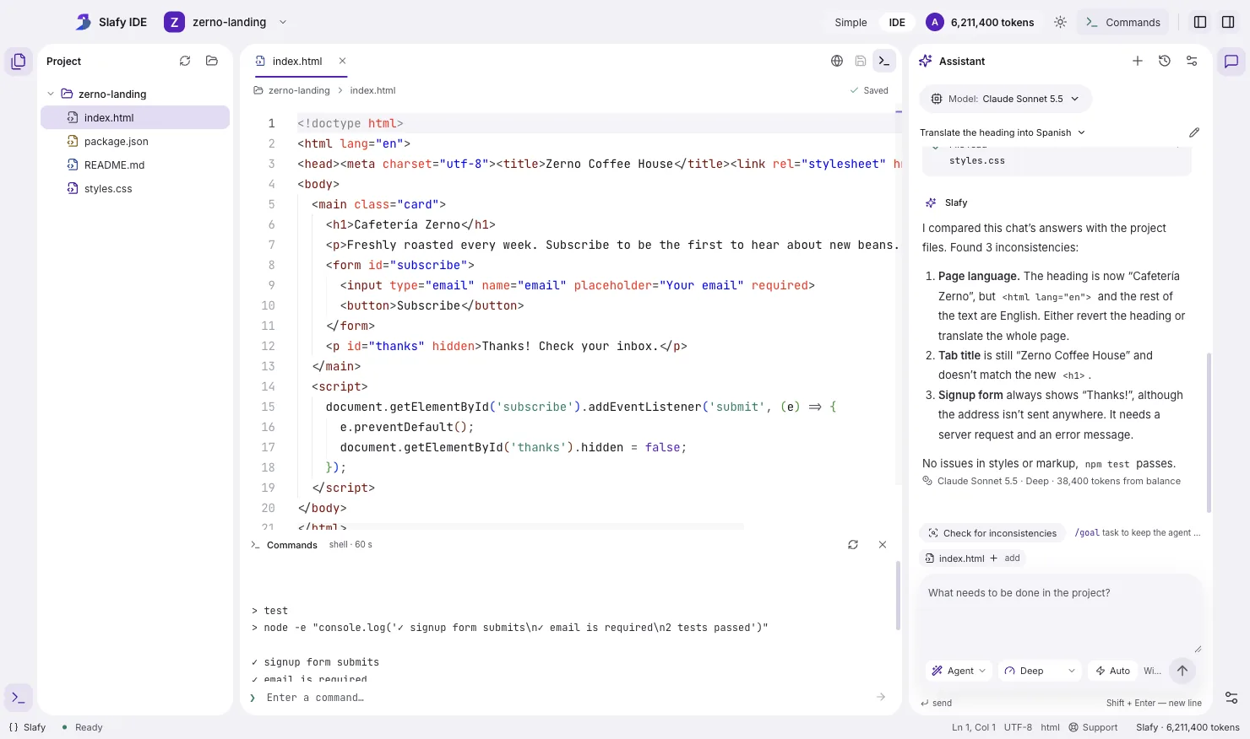
Task: Open the terminal icon in the left rail
Action: pyautogui.click(x=19, y=698)
